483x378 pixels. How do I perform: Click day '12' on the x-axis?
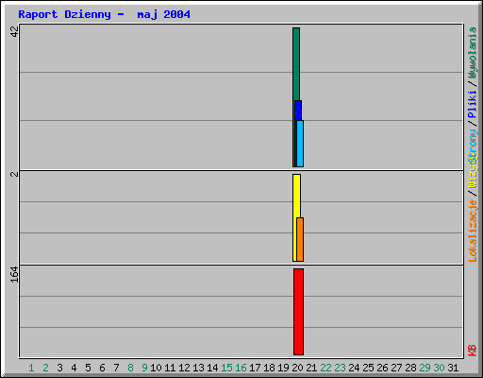point(184,368)
